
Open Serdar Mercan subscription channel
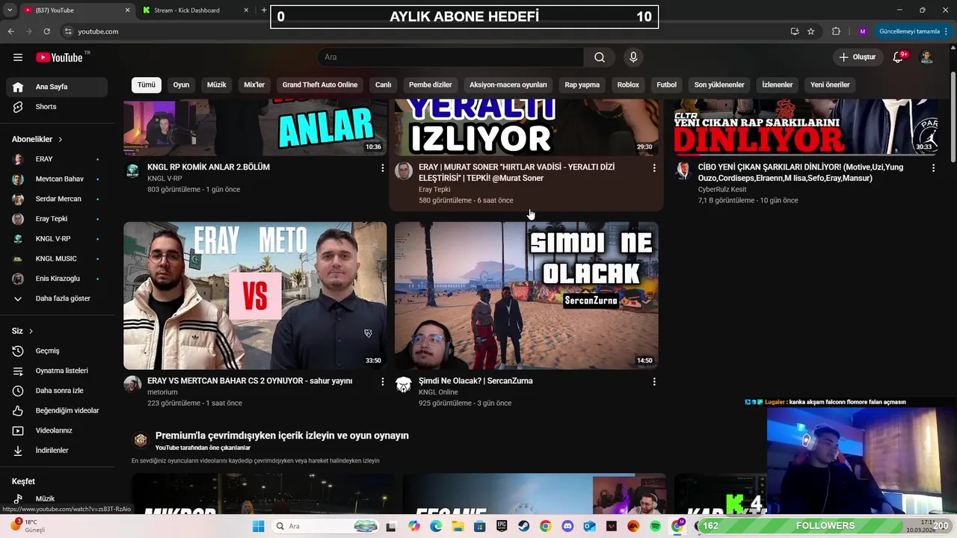pos(57,199)
